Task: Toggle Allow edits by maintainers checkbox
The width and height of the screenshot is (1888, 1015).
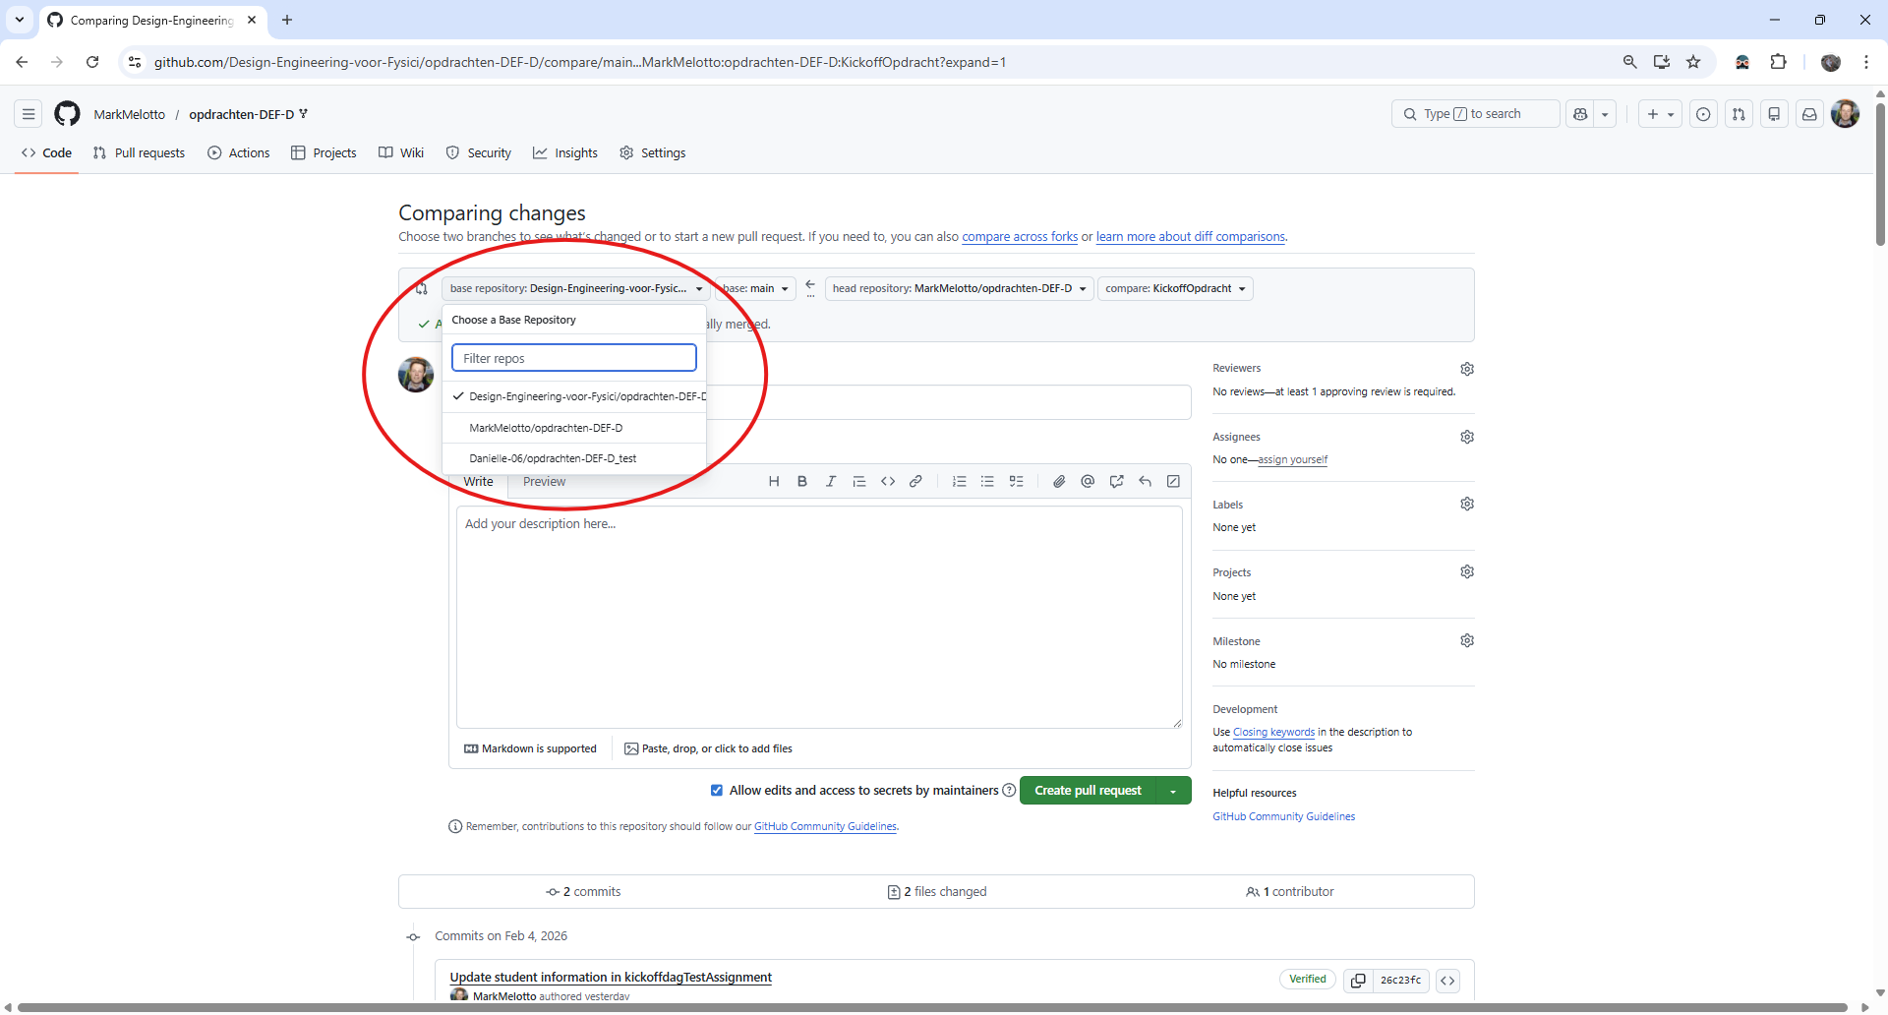Action: [717, 791]
